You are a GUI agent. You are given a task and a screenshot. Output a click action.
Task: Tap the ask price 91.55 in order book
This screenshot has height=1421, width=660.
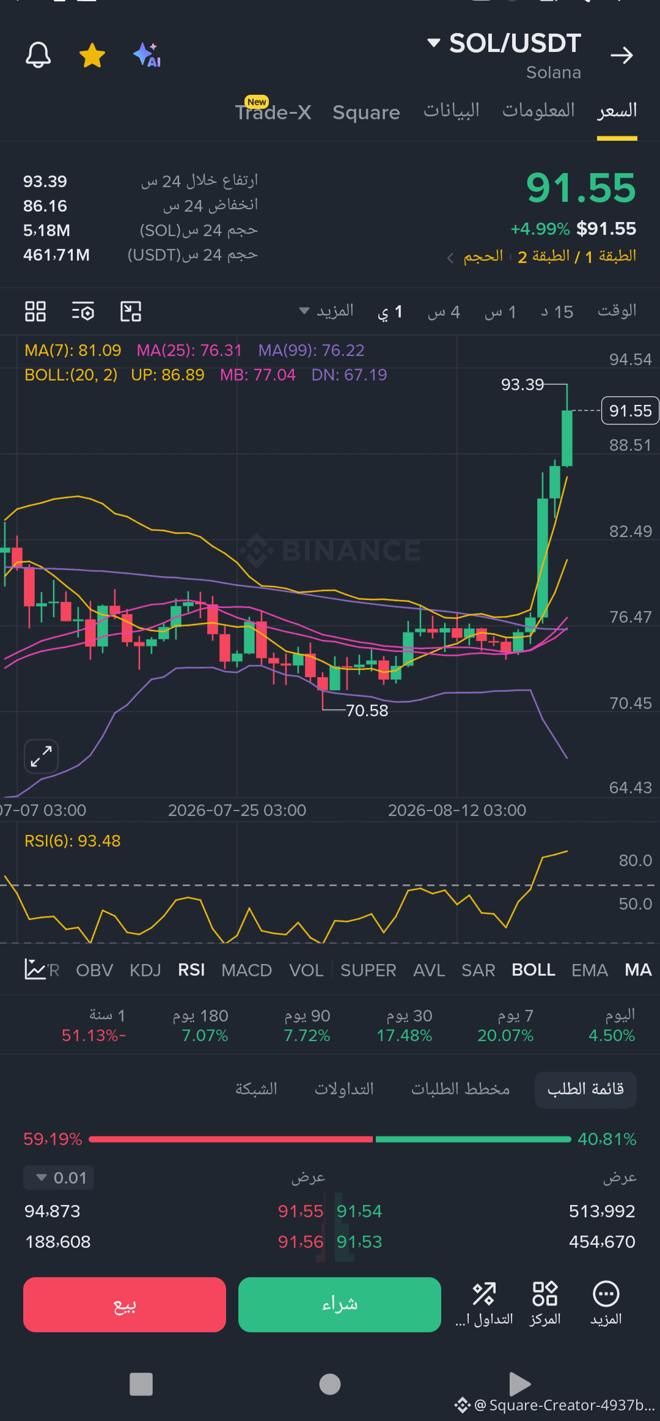[x=300, y=1211]
